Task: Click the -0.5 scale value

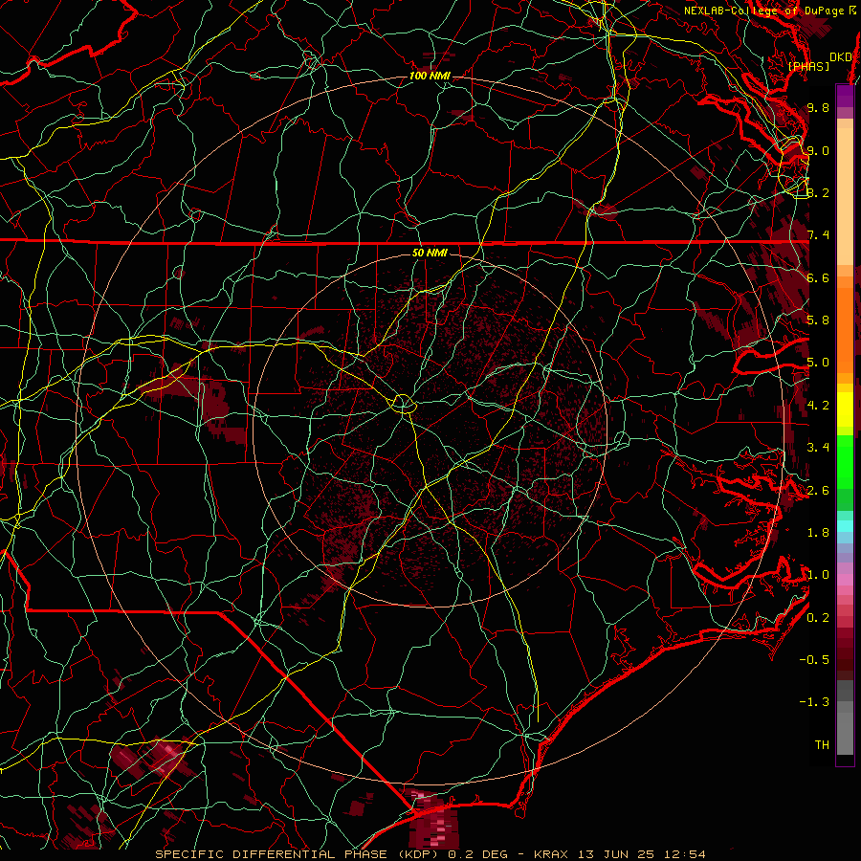Action: click(x=814, y=660)
